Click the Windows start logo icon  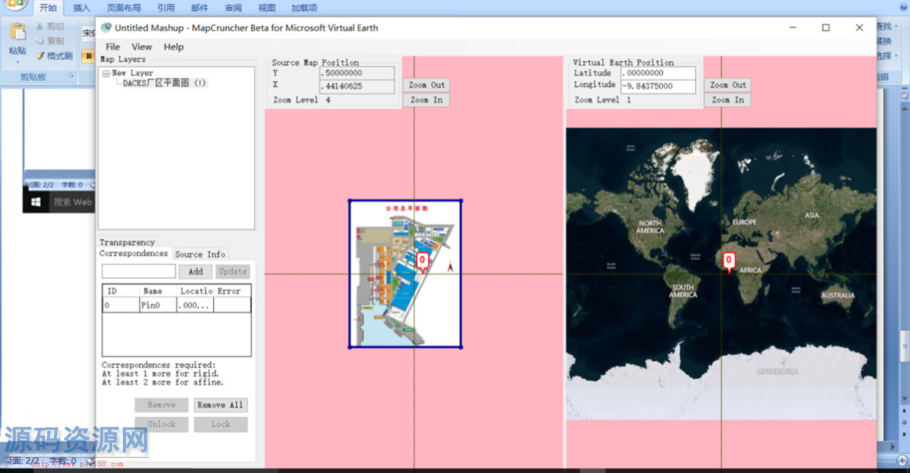point(35,202)
